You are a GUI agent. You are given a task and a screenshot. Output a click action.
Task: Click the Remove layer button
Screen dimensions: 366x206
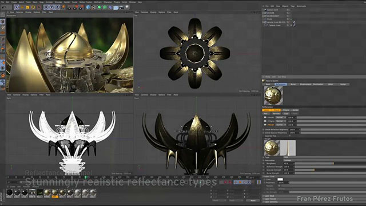(x=276, y=113)
